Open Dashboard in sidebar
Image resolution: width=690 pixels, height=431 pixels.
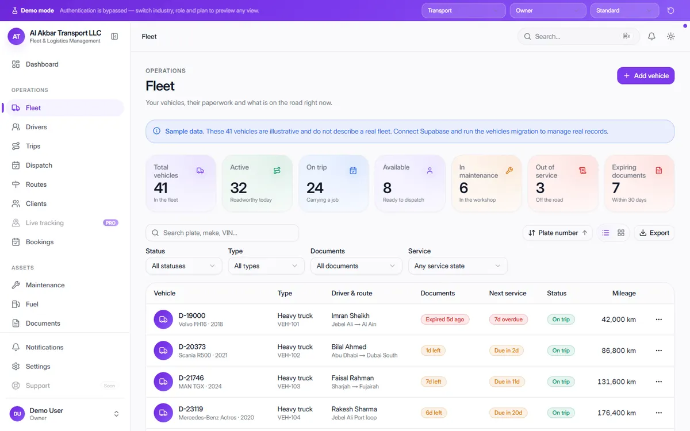point(65,64)
